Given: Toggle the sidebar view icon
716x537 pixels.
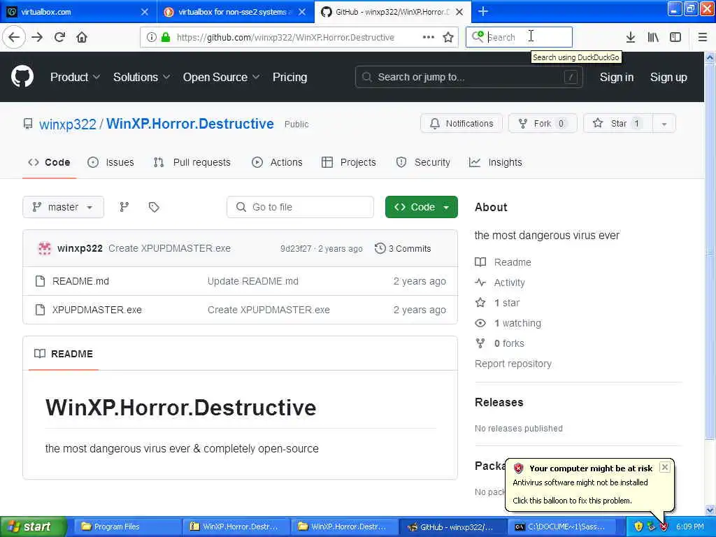Looking at the screenshot, I should pyautogui.click(x=675, y=37).
